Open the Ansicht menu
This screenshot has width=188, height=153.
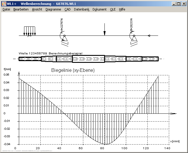coord(37,9)
